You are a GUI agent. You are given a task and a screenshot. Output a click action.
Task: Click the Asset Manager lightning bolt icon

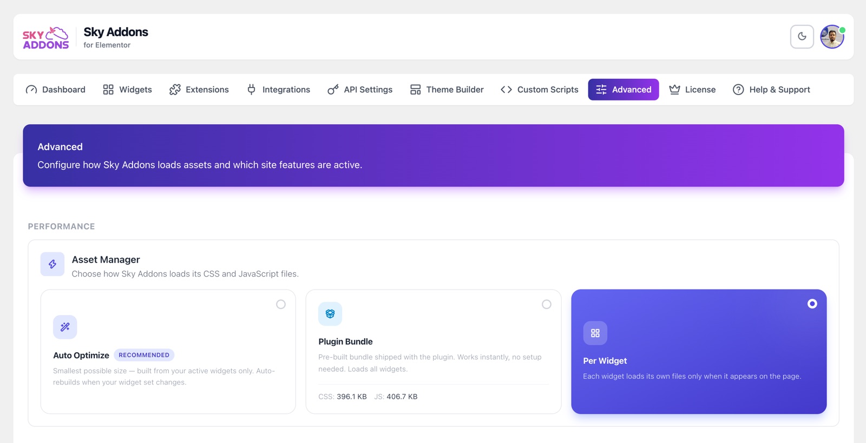point(53,264)
